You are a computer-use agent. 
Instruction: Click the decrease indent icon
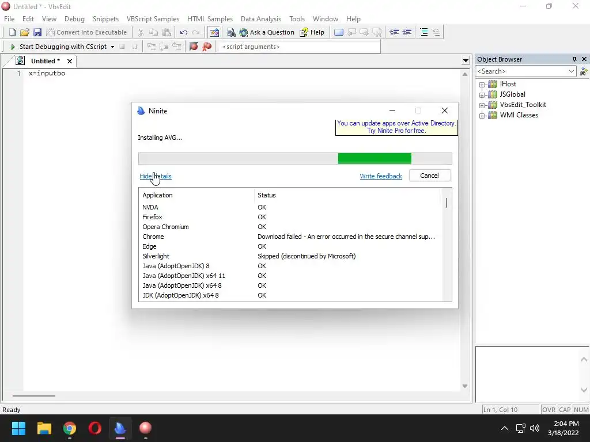tap(394, 32)
